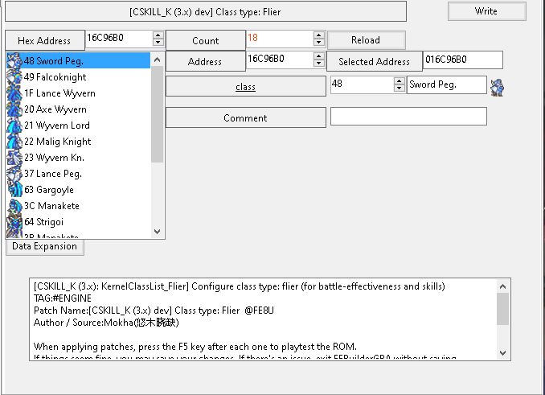Select list row 20 Axe Wyvern
Screen dimensions: 545x395
[78, 109]
